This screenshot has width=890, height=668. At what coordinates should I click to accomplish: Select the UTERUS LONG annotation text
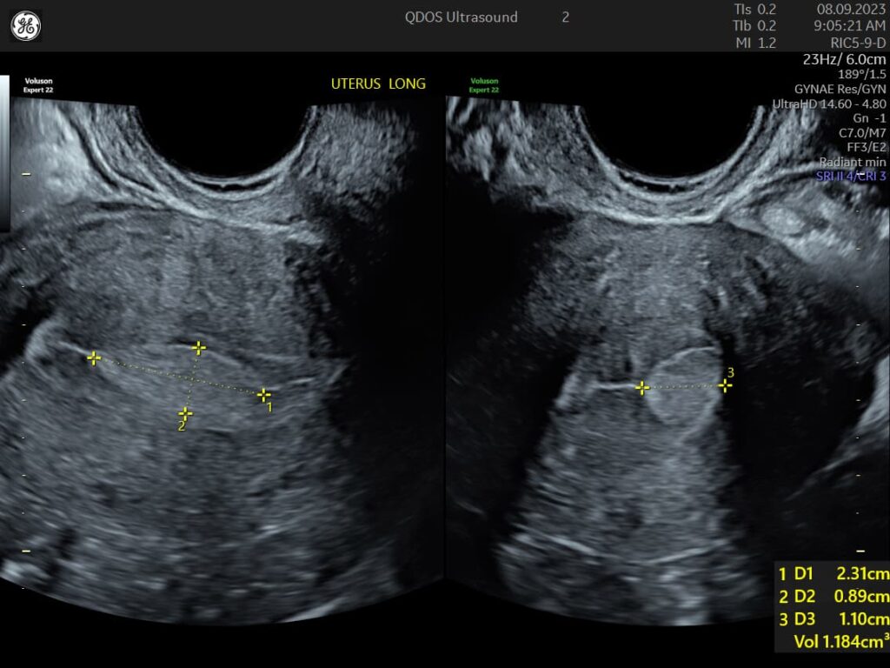point(378,83)
